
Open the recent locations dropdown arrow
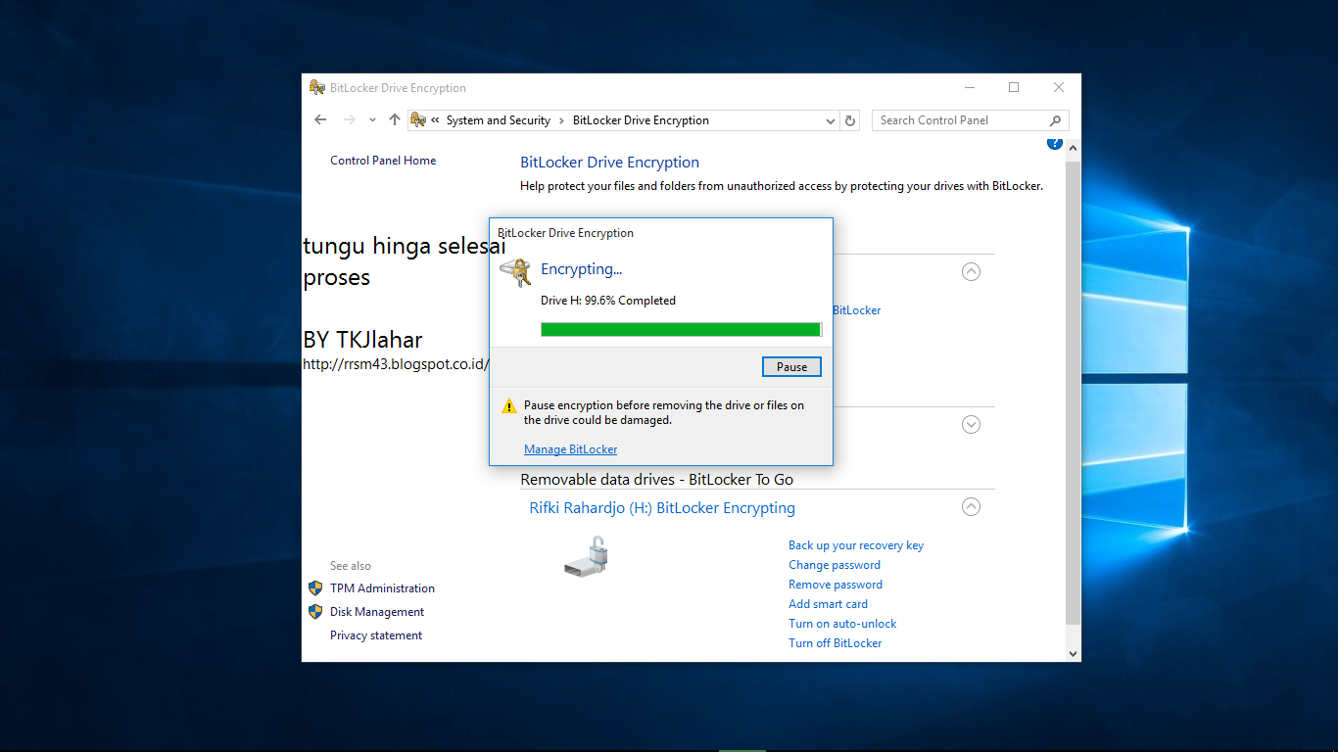point(372,120)
